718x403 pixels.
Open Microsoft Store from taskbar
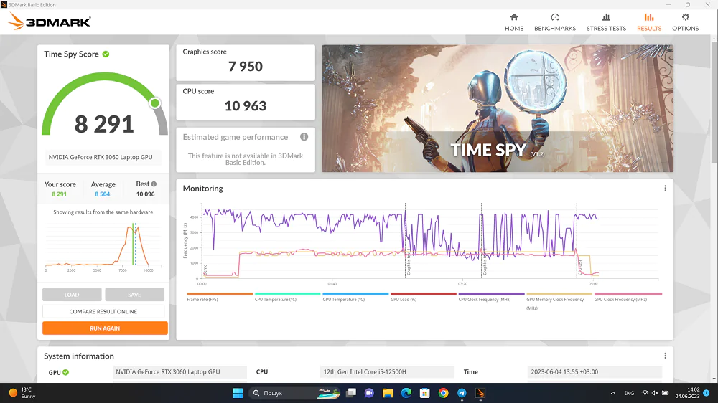coord(425,393)
